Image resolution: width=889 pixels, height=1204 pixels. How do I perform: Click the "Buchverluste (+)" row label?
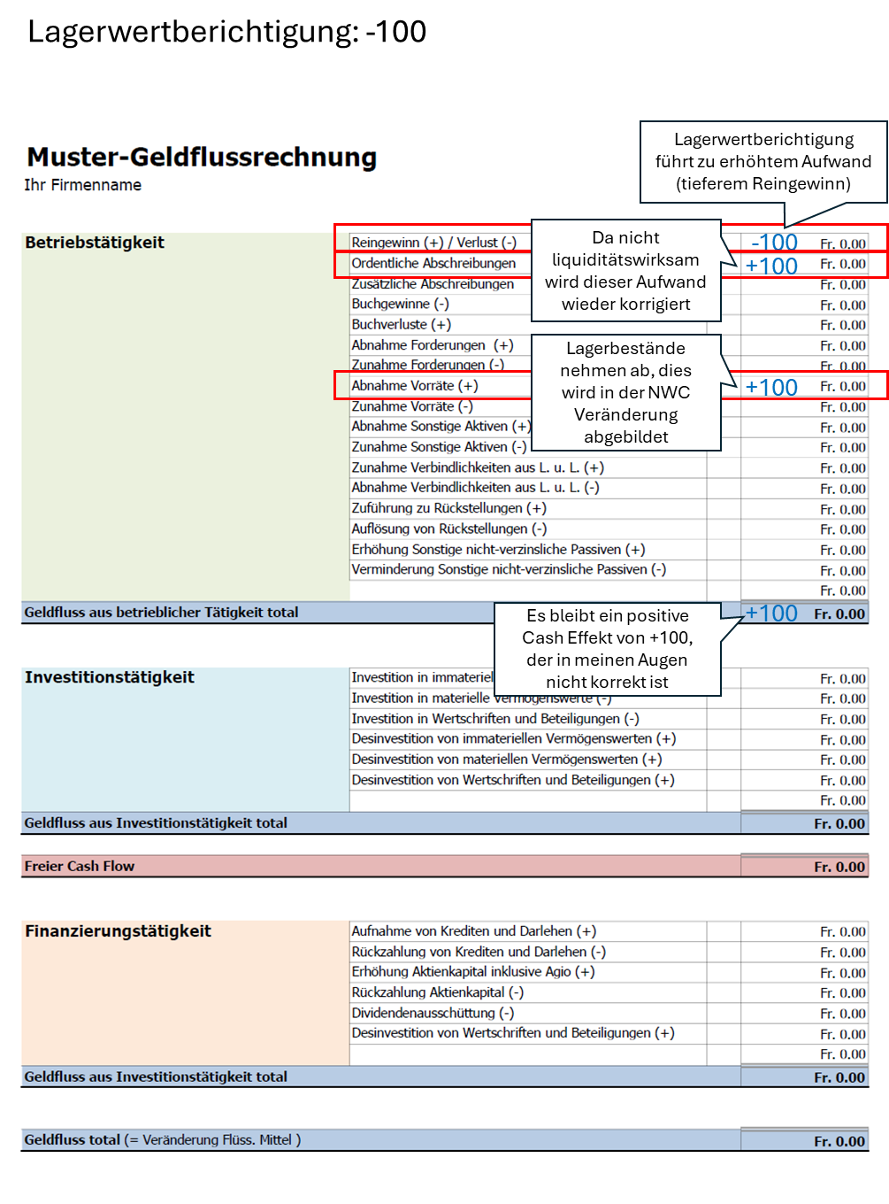402,325
